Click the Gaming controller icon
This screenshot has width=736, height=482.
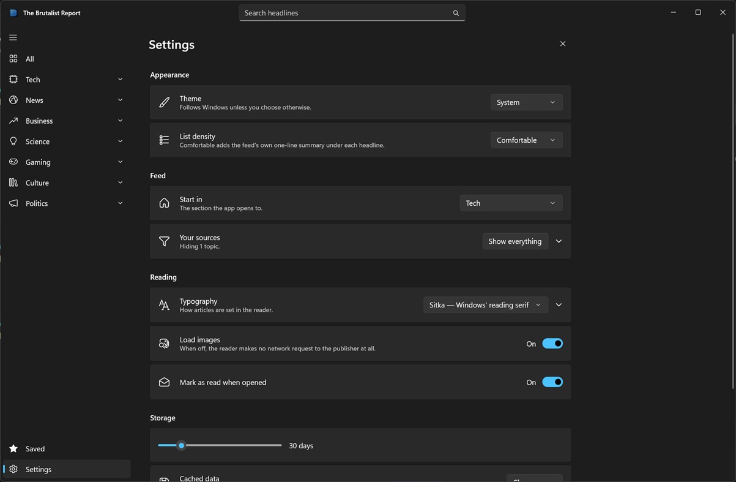(13, 162)
